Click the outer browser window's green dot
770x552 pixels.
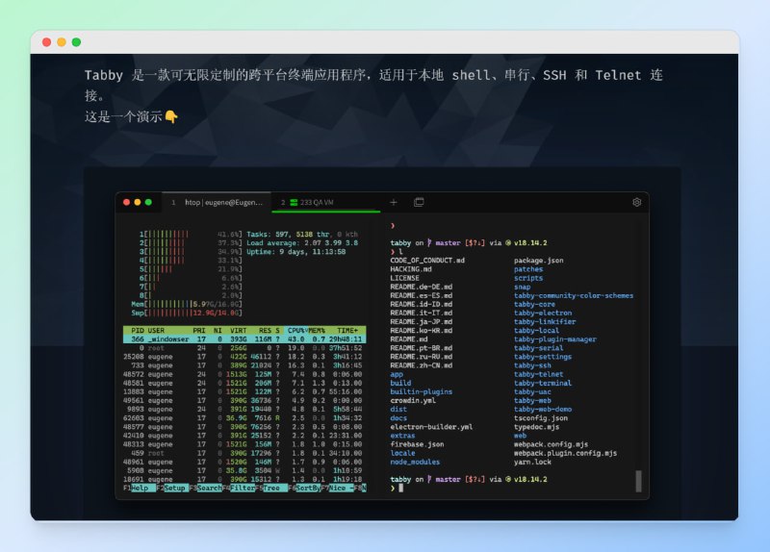tap(76, 42)
